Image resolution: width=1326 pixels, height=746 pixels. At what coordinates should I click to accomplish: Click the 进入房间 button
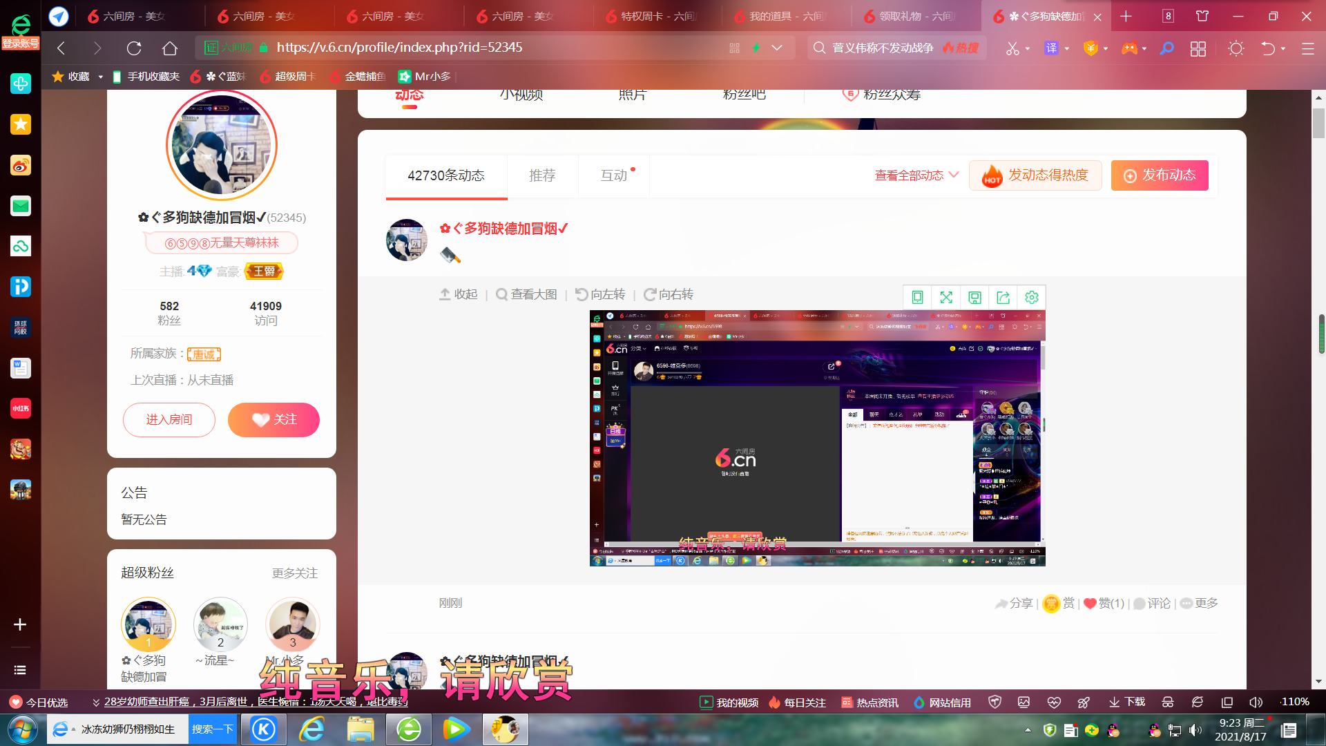(x=169, y=420)
